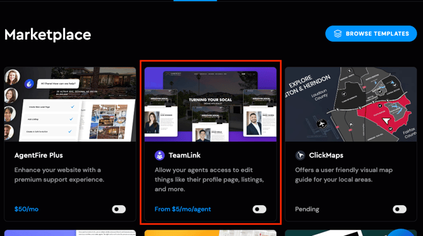Screen dimensions: 423x236
Task: Click the Browse Templates button
Action: click(371, 33)
